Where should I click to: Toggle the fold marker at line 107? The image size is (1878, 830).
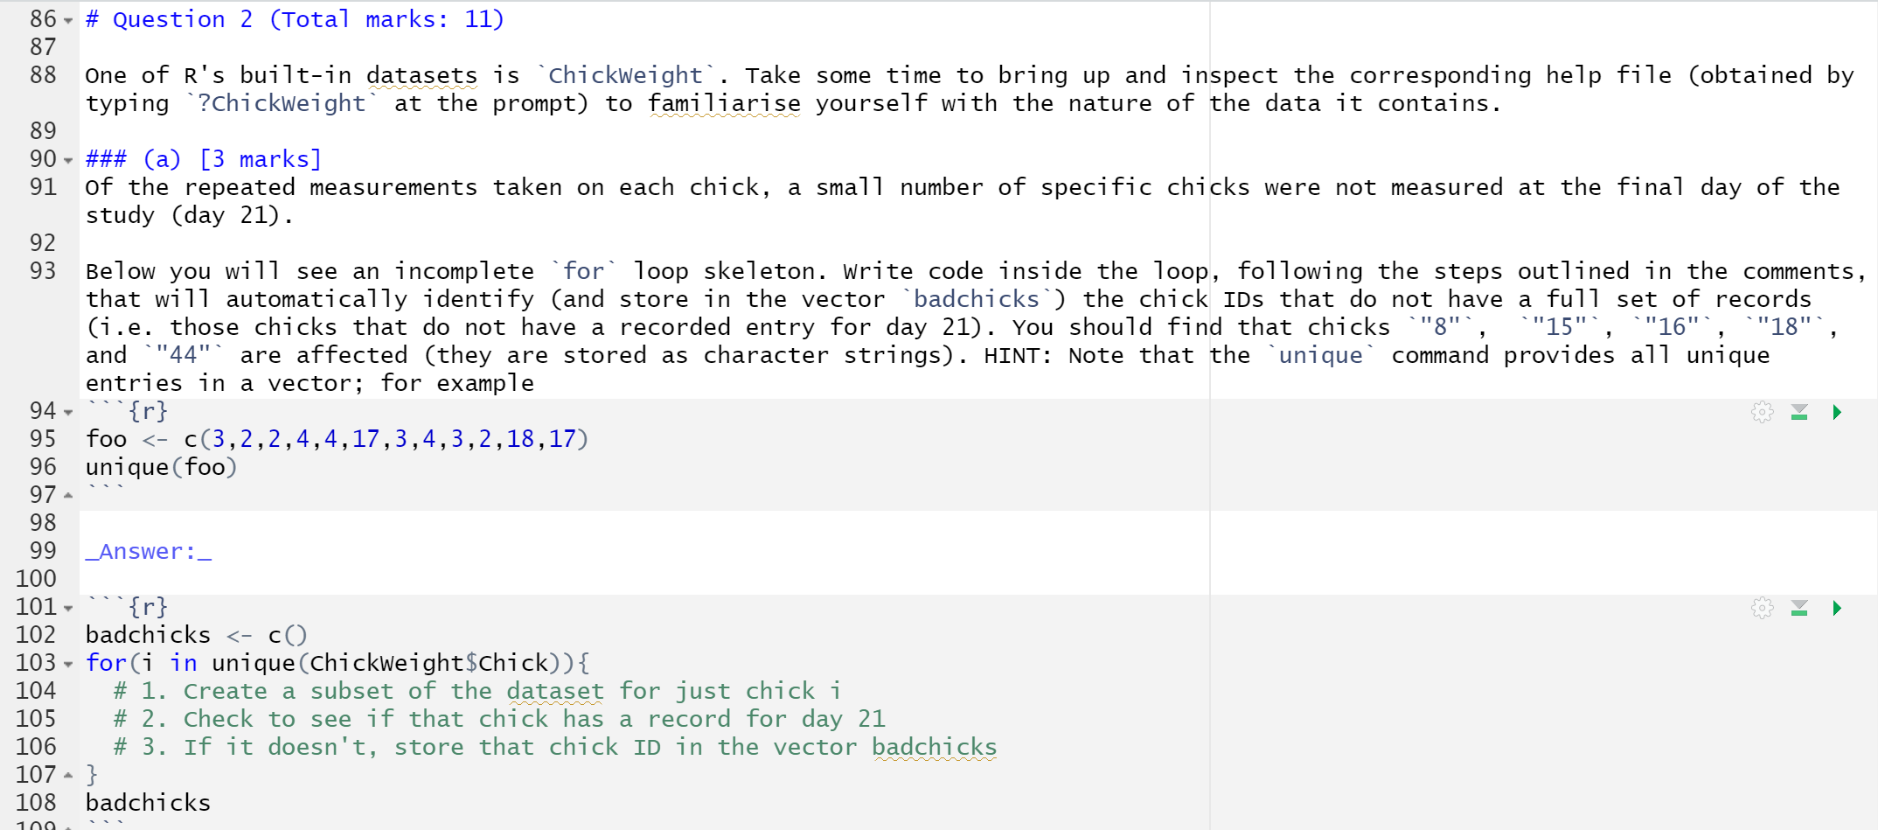67,773
